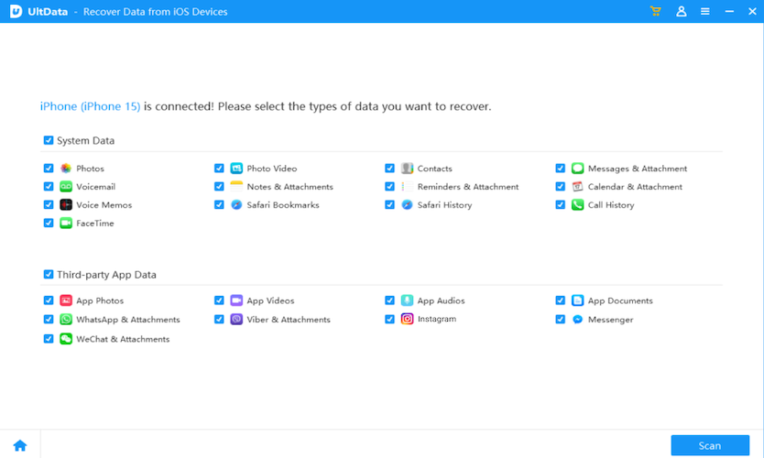Deselect the Contacts checkbox
The image size is (764, 458).
coord(390,169)
